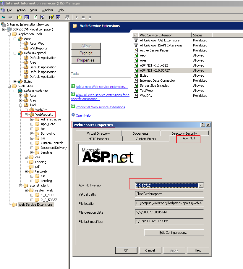Click the Pause item toolbar icon
Screen dimensions: 243x269
(x=90, y=17)
